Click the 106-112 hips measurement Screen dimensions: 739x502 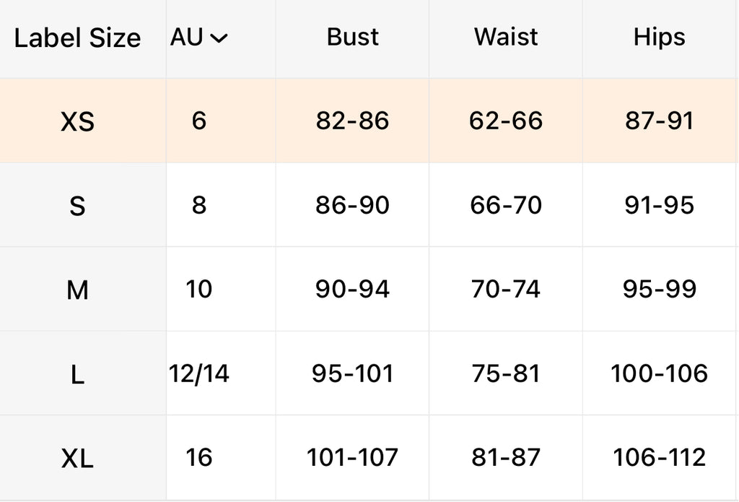coord(659,458)
